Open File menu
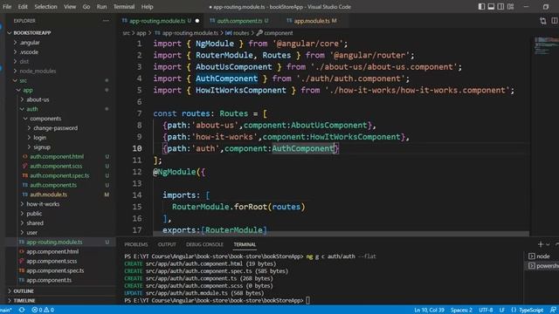559x314 pixels. tap(7, 6)
